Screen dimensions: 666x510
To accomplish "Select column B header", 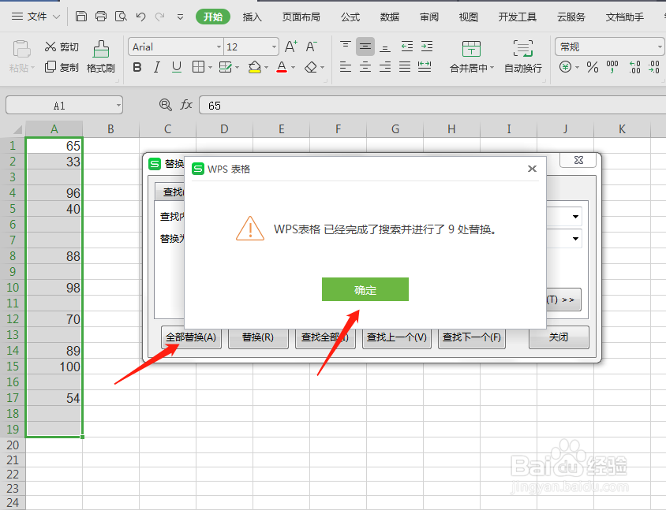I will tap(110, 129).
